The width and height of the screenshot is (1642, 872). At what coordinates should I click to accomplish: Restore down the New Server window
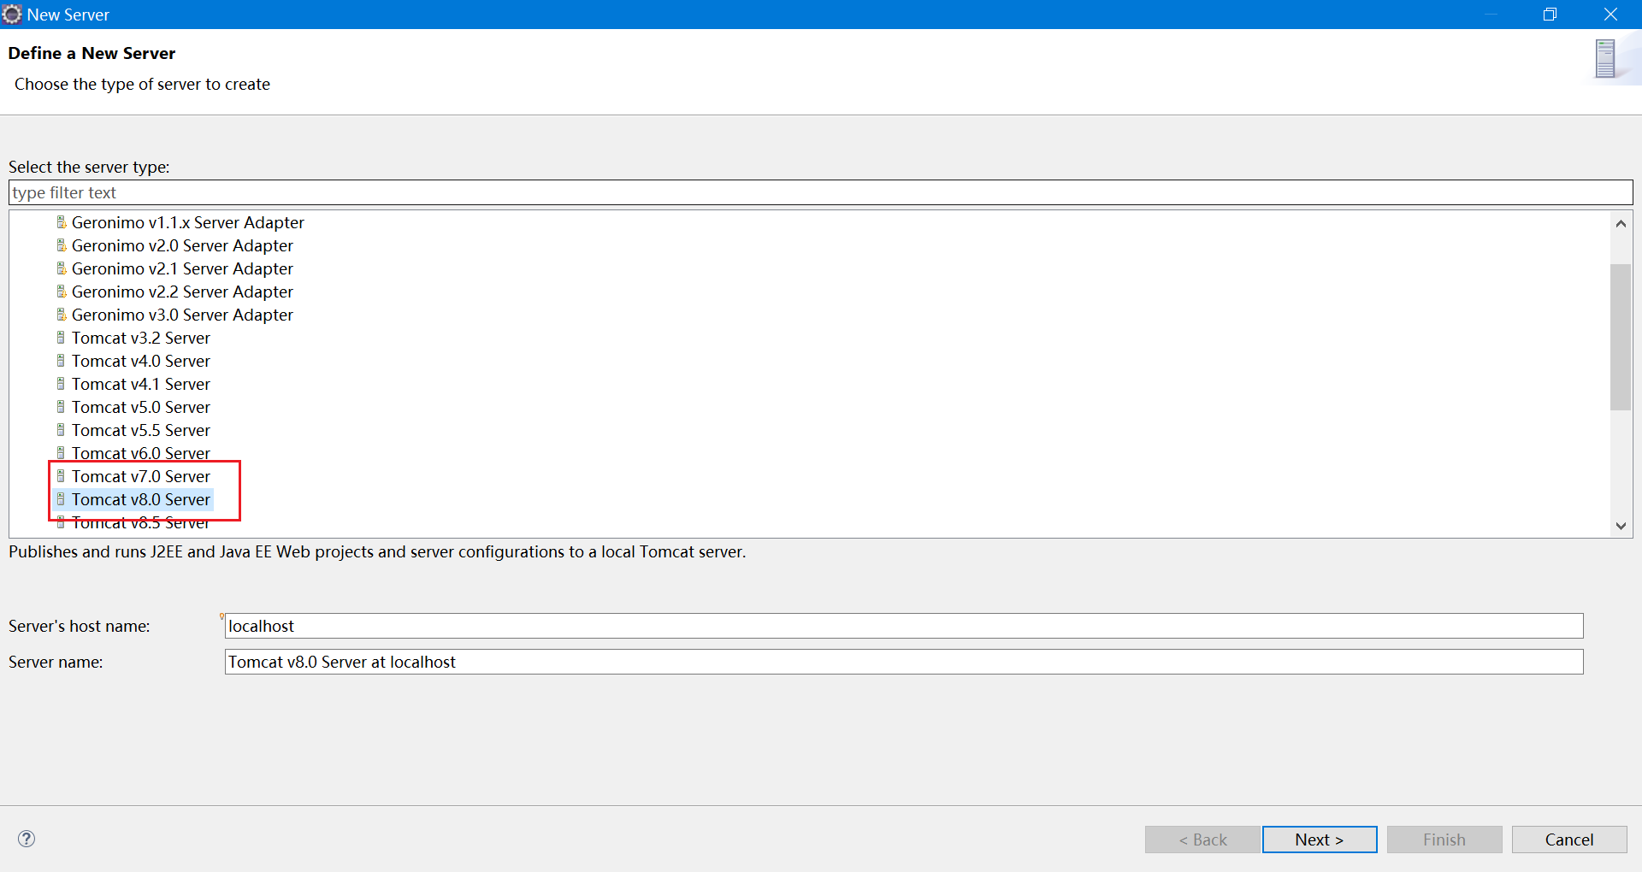1550,15
